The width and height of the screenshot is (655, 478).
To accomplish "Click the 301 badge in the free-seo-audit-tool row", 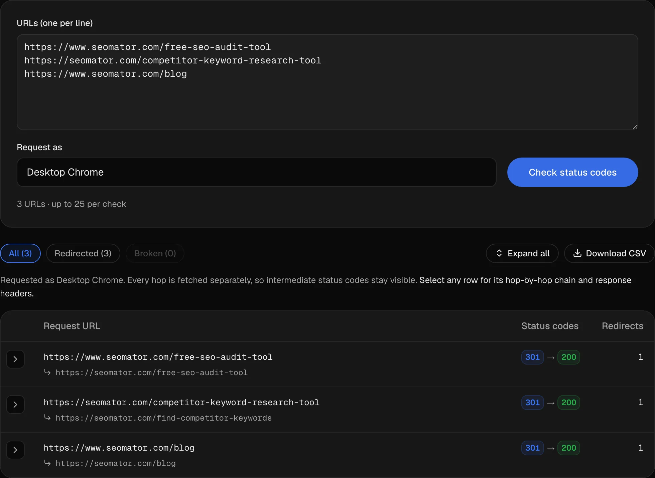I will [533, 357].
